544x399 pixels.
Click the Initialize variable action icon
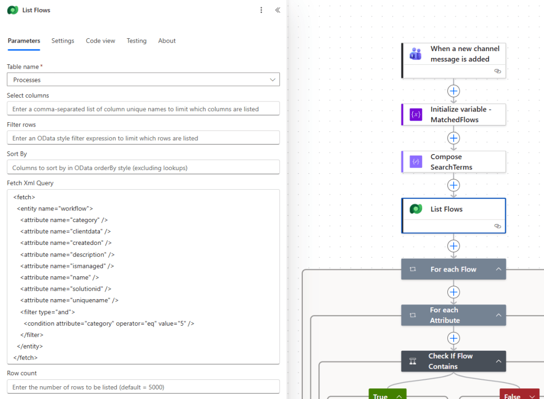point(415,114)
